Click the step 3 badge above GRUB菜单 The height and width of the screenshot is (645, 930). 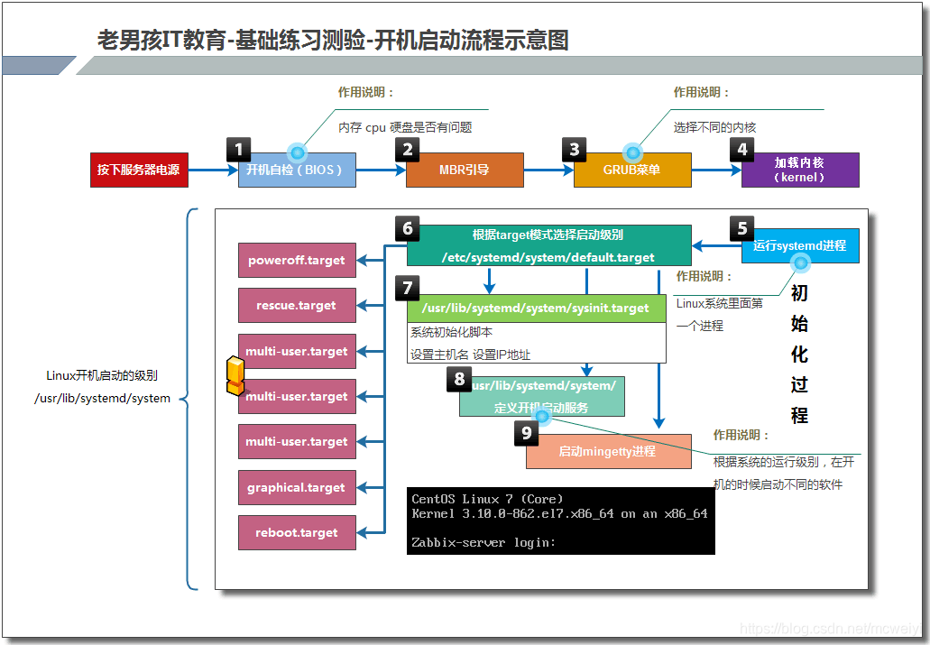click(575, 149)
